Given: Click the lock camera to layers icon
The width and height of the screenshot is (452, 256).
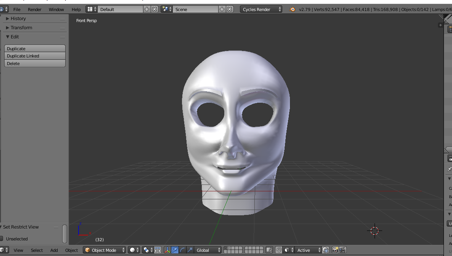Looking at the screenshot, I should [x=269, y=250].
